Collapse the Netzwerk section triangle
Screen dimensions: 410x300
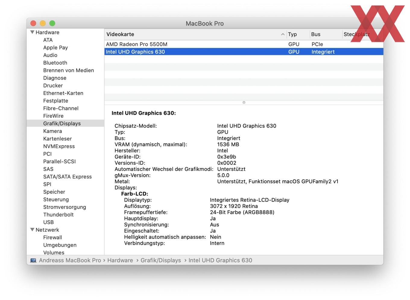coord(32,230)
